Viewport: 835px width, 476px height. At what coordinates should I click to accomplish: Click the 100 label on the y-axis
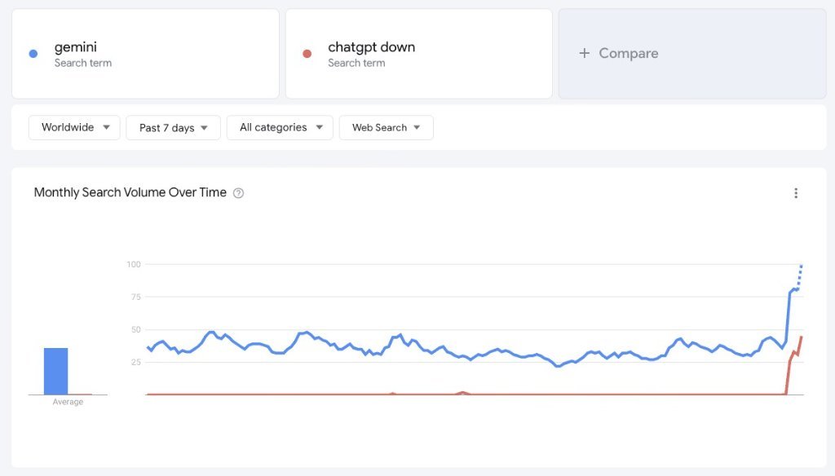click(x=134, y=264)
